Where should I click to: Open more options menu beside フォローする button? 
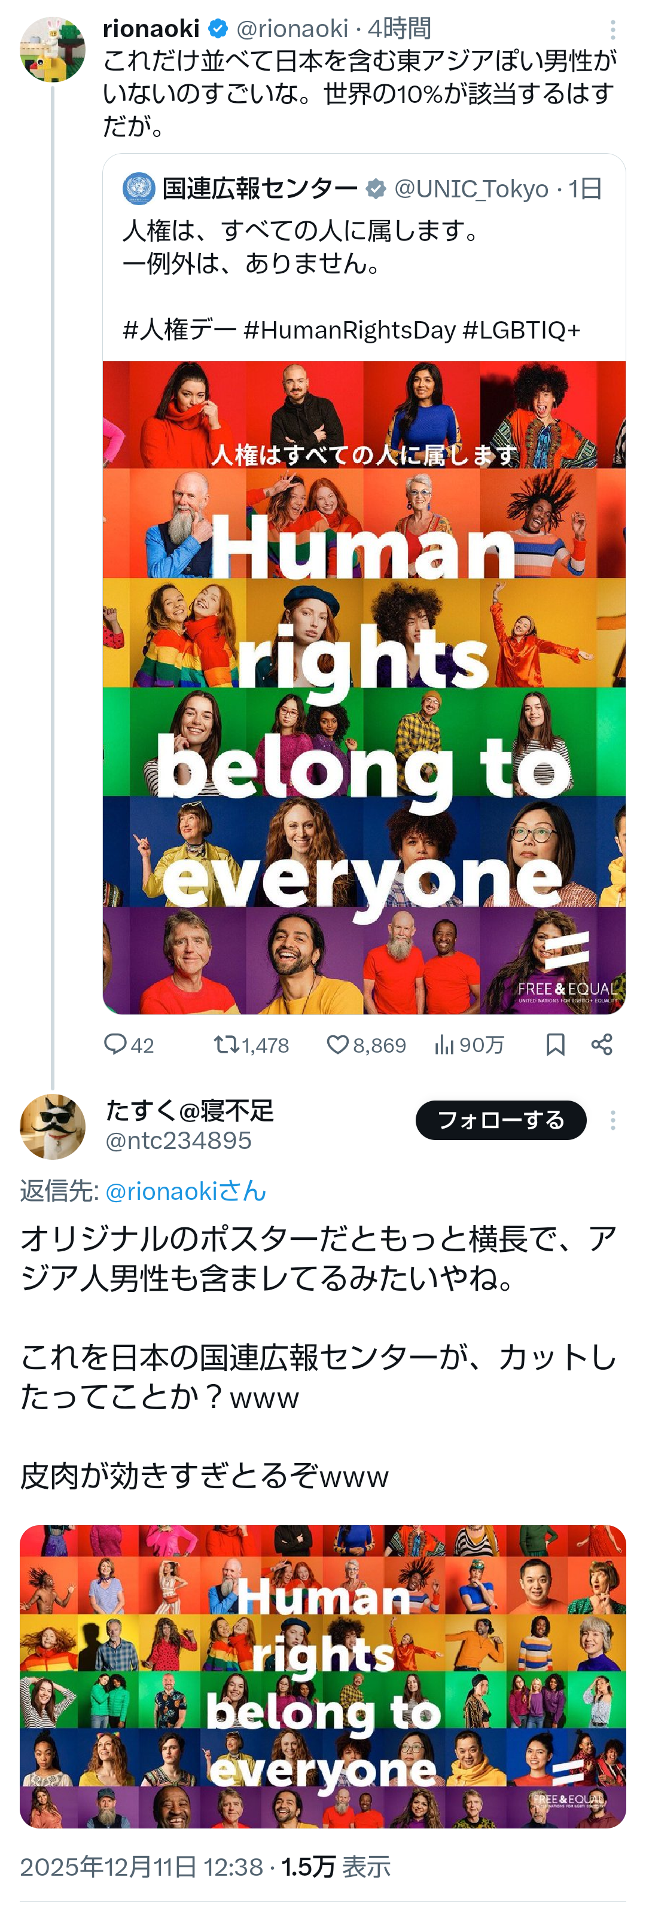(613, 1120)
